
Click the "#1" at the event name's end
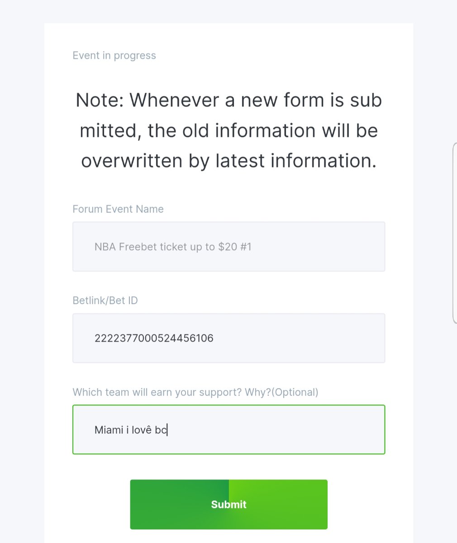246,247
